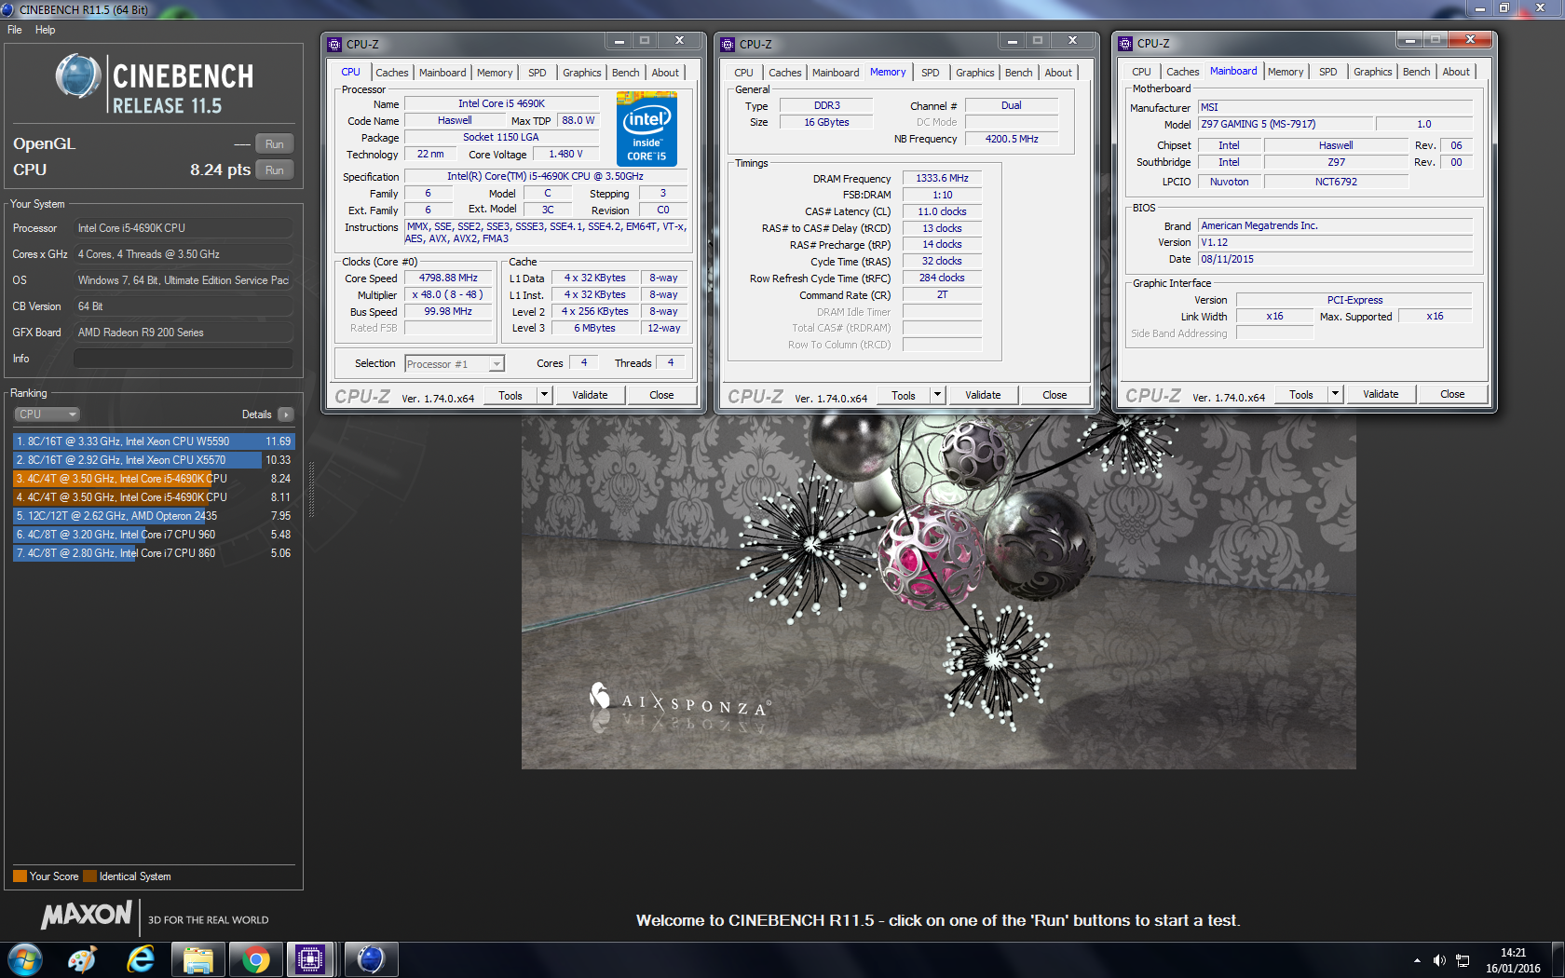
Task: Select ranking row Core i7 CPU 960
Action: [x=154, y=535]
